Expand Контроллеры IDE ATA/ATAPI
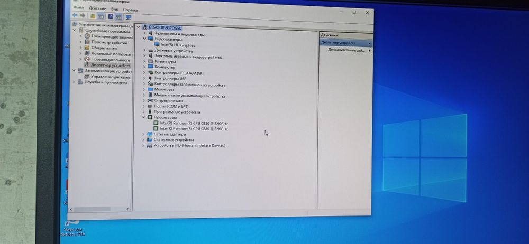This screenshot has height=244, width=529. [x=144, y=72]
